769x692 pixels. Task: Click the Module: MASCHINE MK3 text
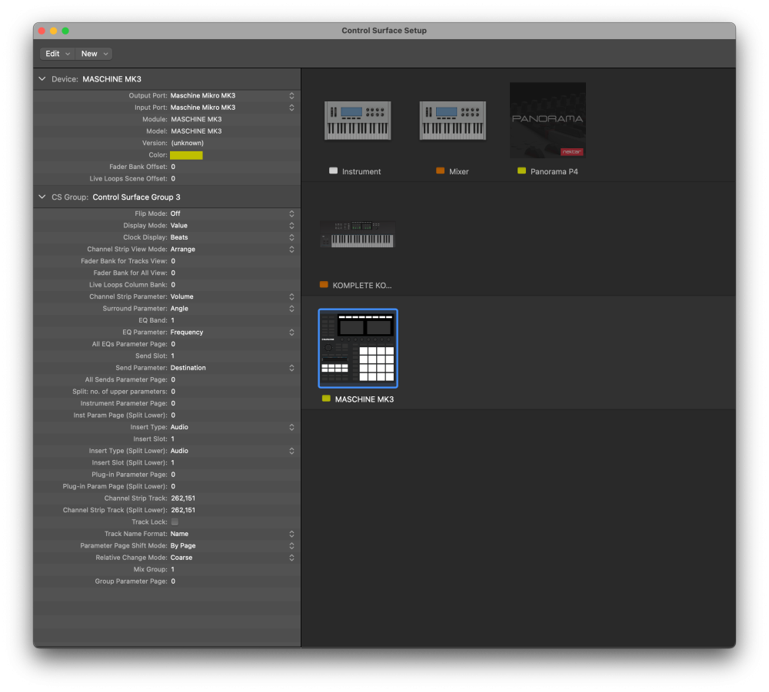point(196,119)
